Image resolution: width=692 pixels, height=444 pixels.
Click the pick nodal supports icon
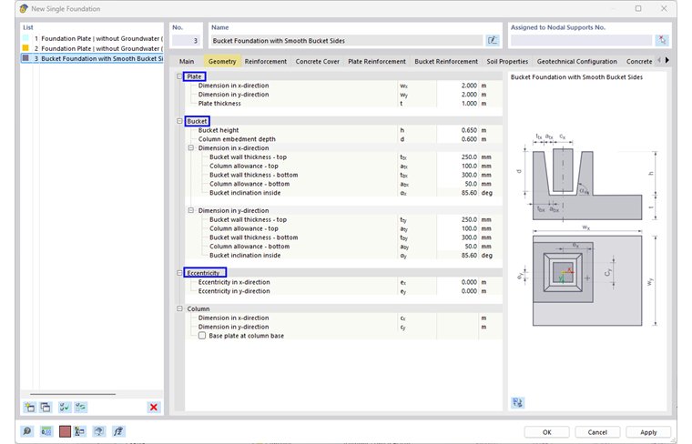[x=662, y=41]
